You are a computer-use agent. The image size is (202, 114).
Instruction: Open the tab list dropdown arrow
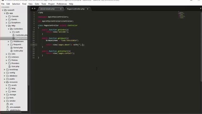click(201, 9)
